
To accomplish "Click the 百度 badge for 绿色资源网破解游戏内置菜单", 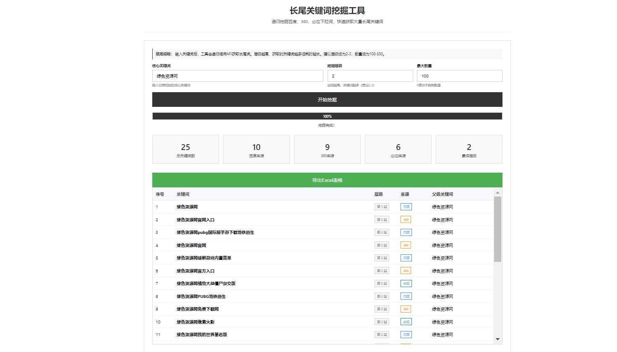I will 406,258.
